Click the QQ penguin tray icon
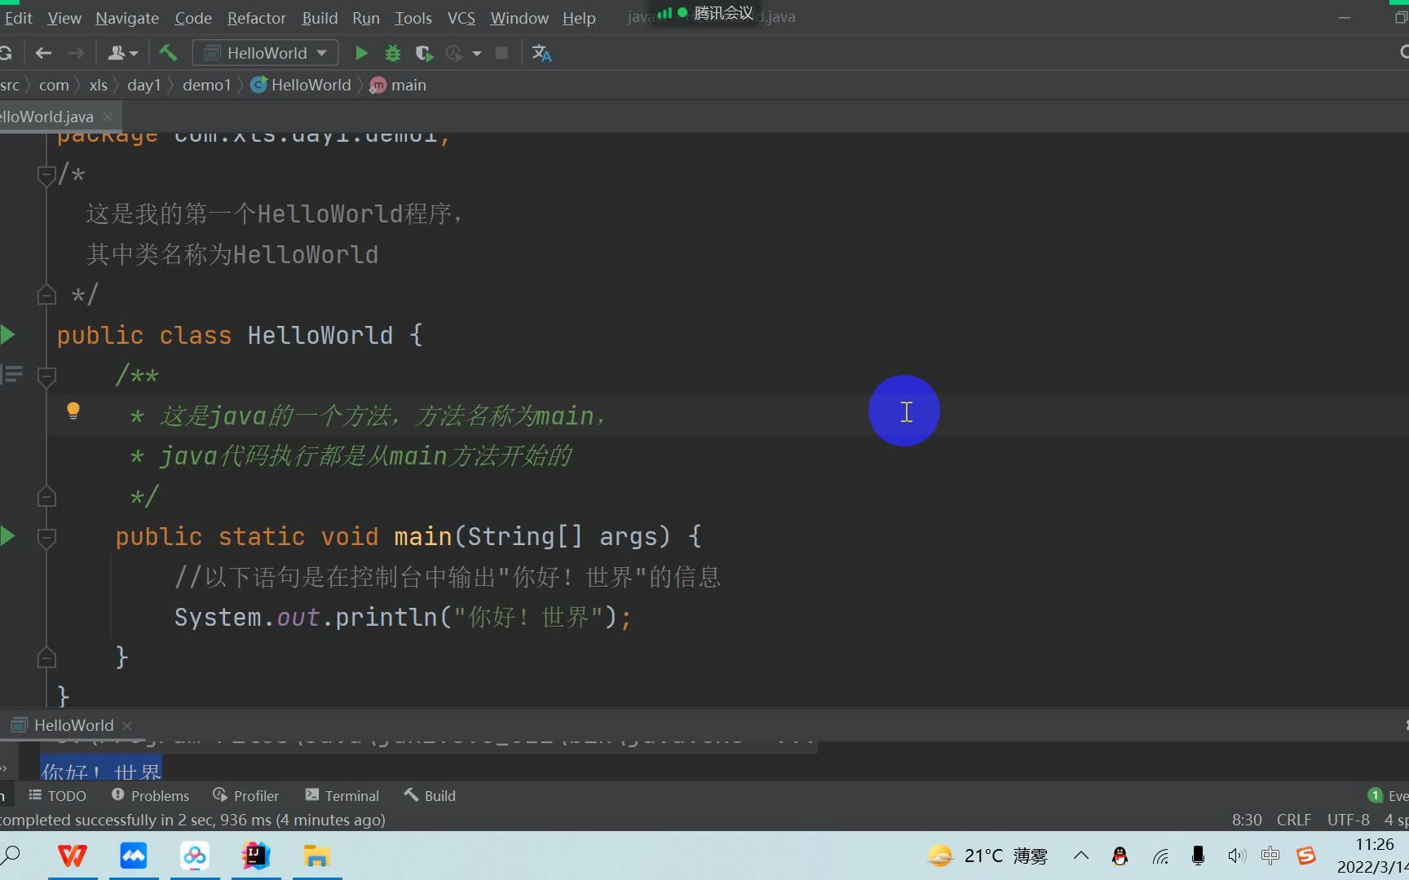 [1120, 856]
